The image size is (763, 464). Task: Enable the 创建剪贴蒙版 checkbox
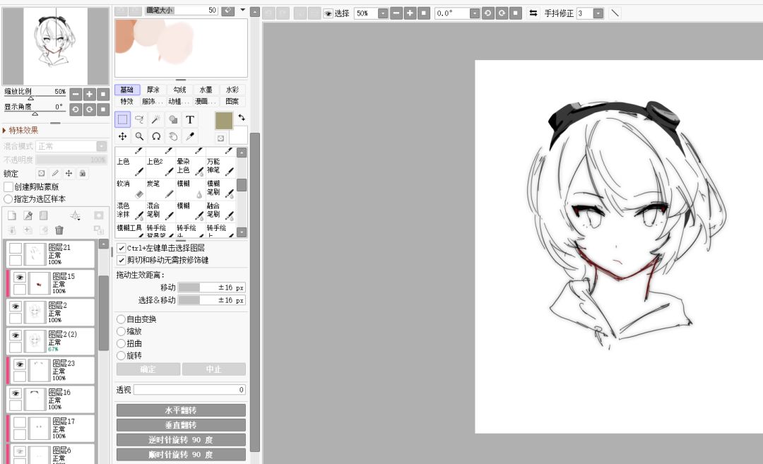click(x=8, y=186)
